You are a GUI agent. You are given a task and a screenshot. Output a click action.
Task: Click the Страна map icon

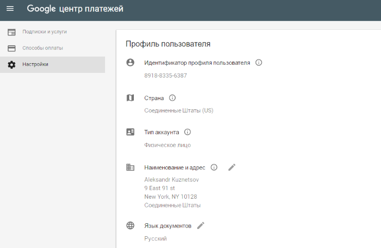click(x=130, y=98)
